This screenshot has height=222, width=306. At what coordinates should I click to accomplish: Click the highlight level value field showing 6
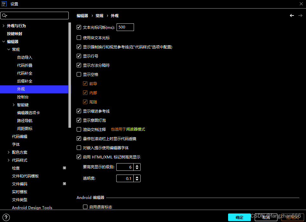coord(125,167)
